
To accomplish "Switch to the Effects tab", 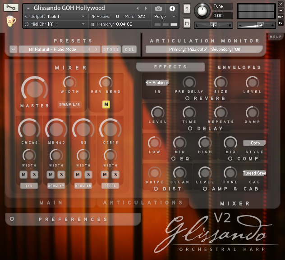I will pyautogui.click(x=170, y=67).
